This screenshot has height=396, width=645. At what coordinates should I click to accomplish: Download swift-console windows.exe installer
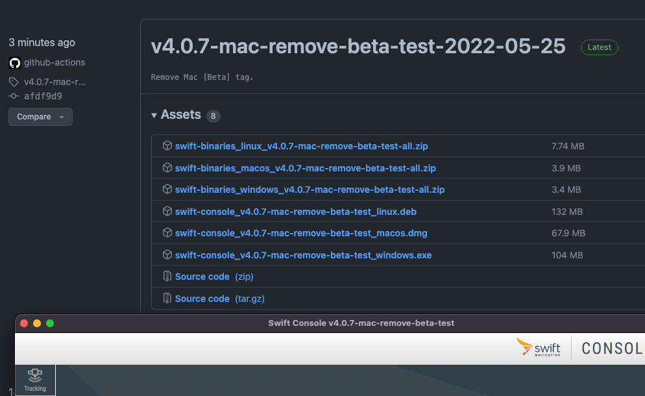[303, 255]
